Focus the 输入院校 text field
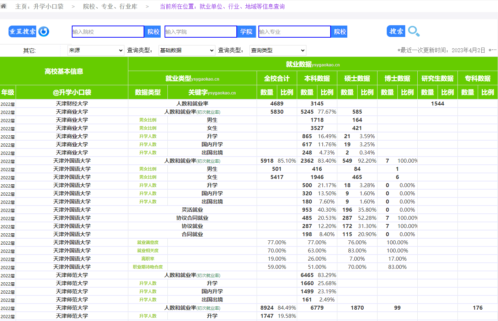The height and width of the screenshot is (321, 498). [108, 32]
